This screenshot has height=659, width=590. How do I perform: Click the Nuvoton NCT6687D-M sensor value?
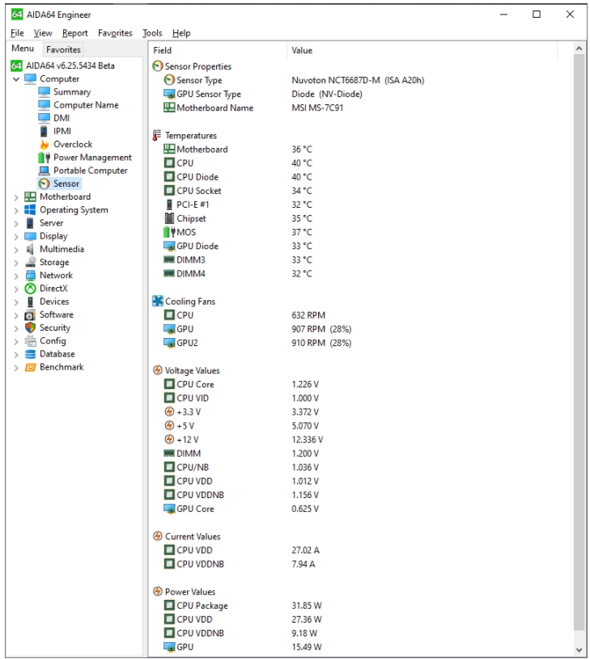[x=358, y=80]
